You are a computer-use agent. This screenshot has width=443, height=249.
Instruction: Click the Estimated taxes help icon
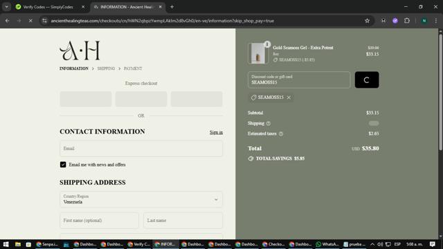pyautogui.click(x=281, y=133)
